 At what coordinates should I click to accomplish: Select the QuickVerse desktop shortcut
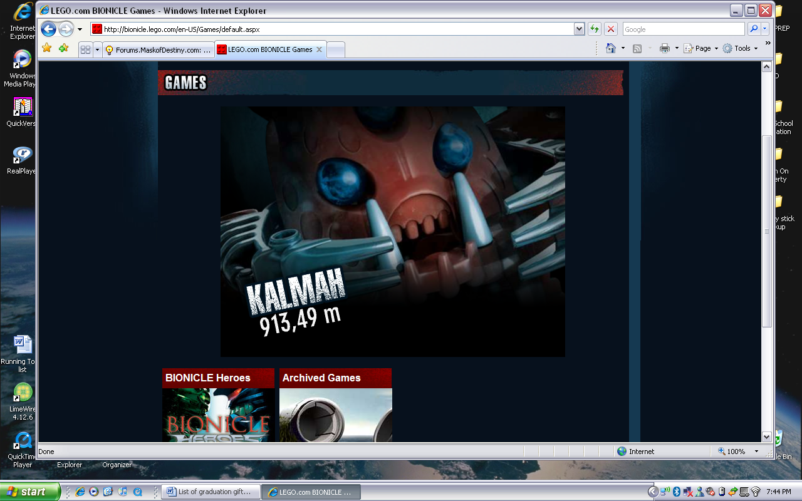pos(21,113)
